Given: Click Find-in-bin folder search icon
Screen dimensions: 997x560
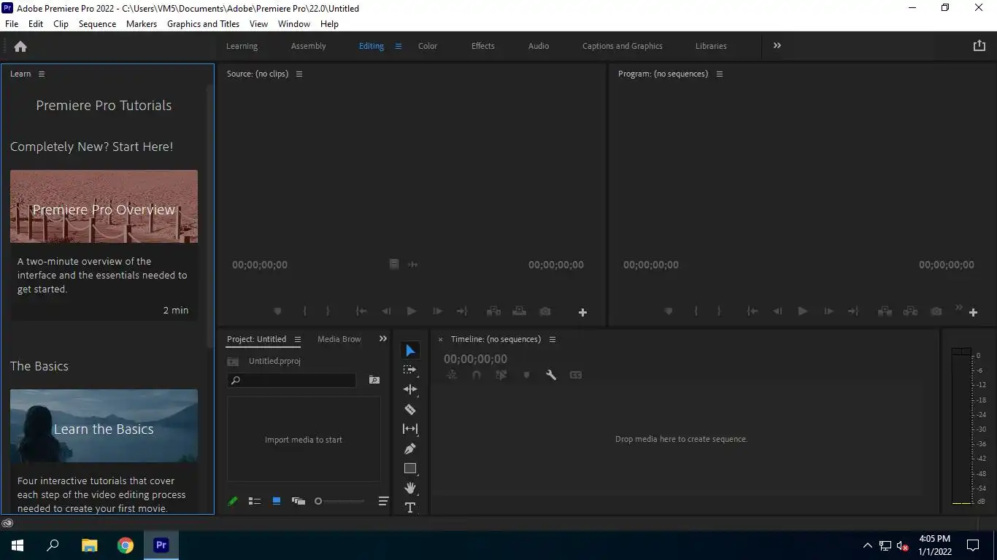Looking at the screenshot, I should tap(374, 380).
